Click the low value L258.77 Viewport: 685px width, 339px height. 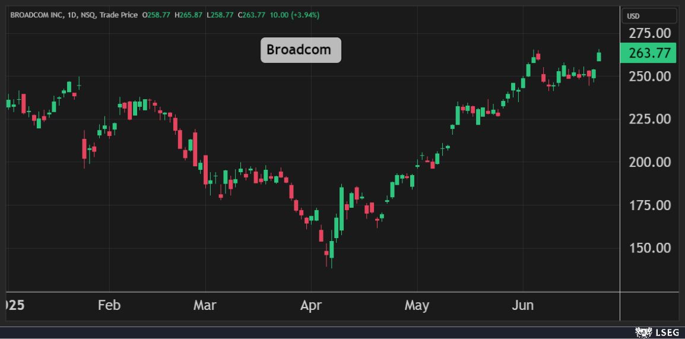(220, 15)
